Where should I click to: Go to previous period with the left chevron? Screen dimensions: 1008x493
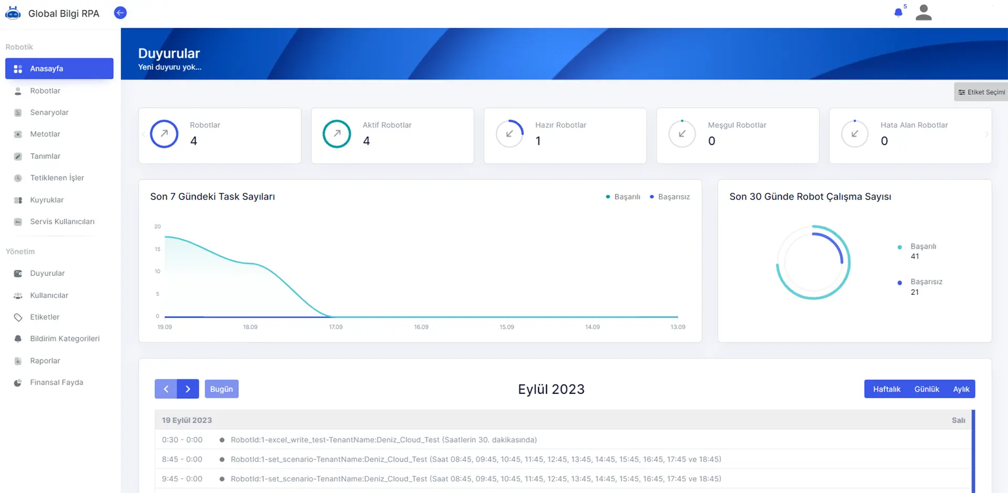[x=166, y=389]
